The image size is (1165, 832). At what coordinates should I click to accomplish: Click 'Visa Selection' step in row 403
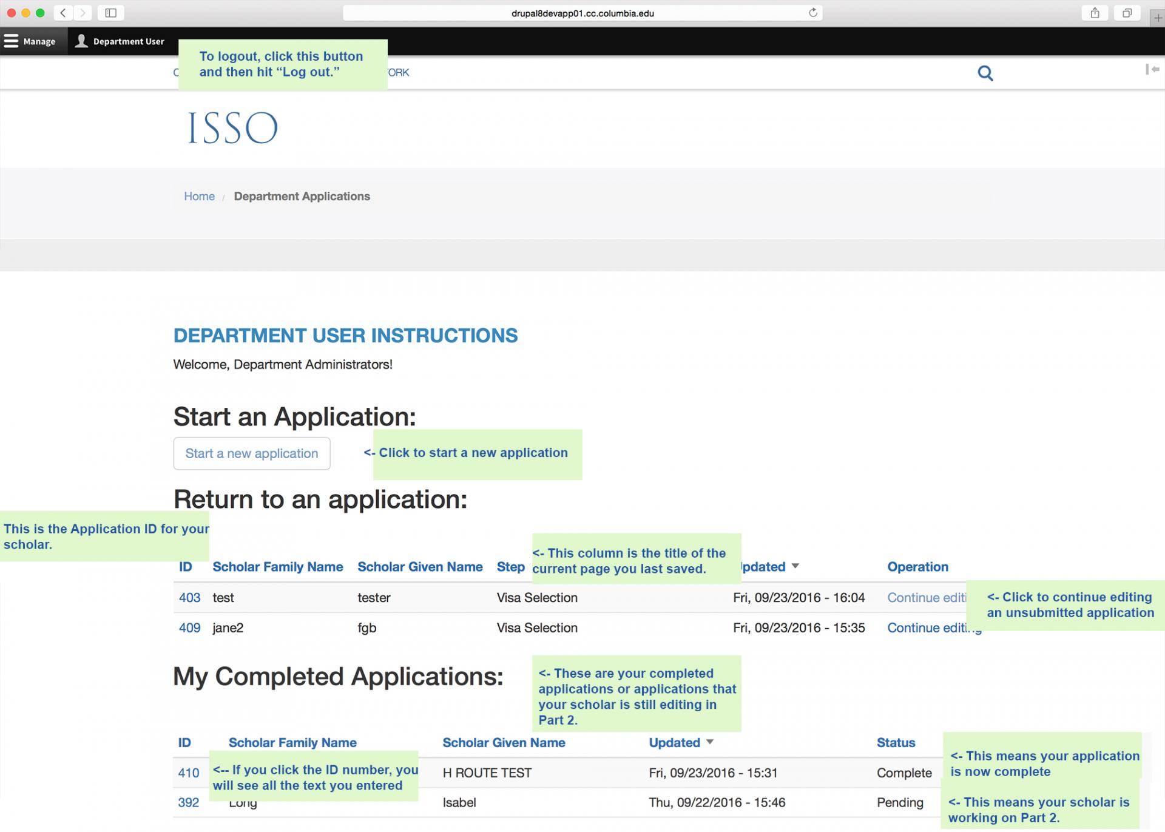pos(537,597)
